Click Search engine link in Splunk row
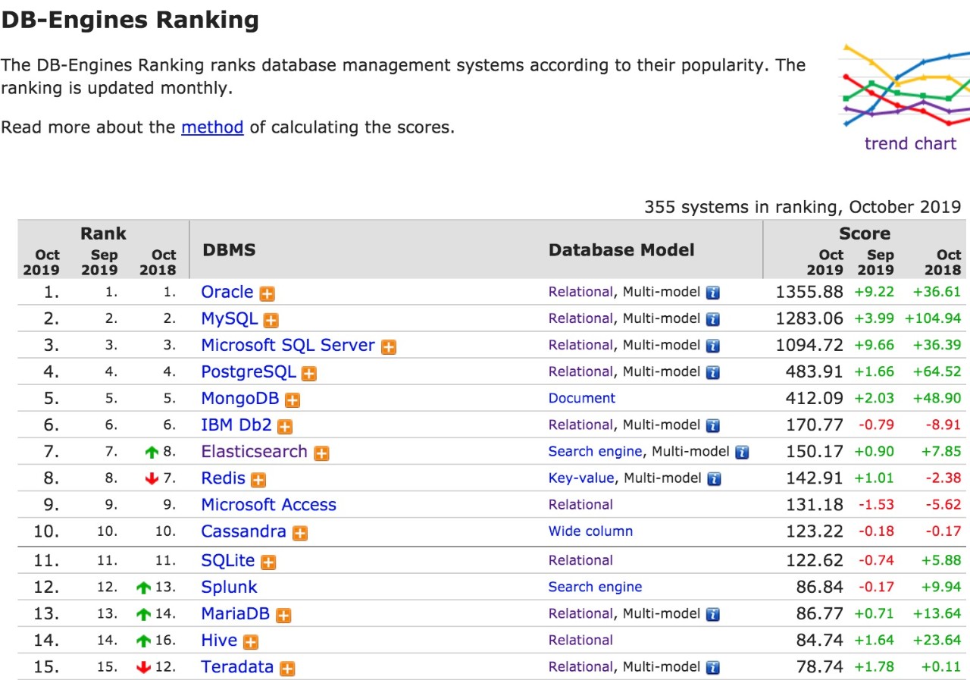 [596, 588]
